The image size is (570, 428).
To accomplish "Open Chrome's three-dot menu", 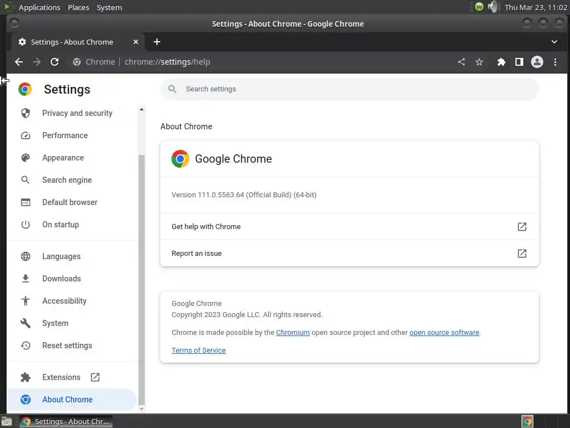I will [x=555, y=62].
